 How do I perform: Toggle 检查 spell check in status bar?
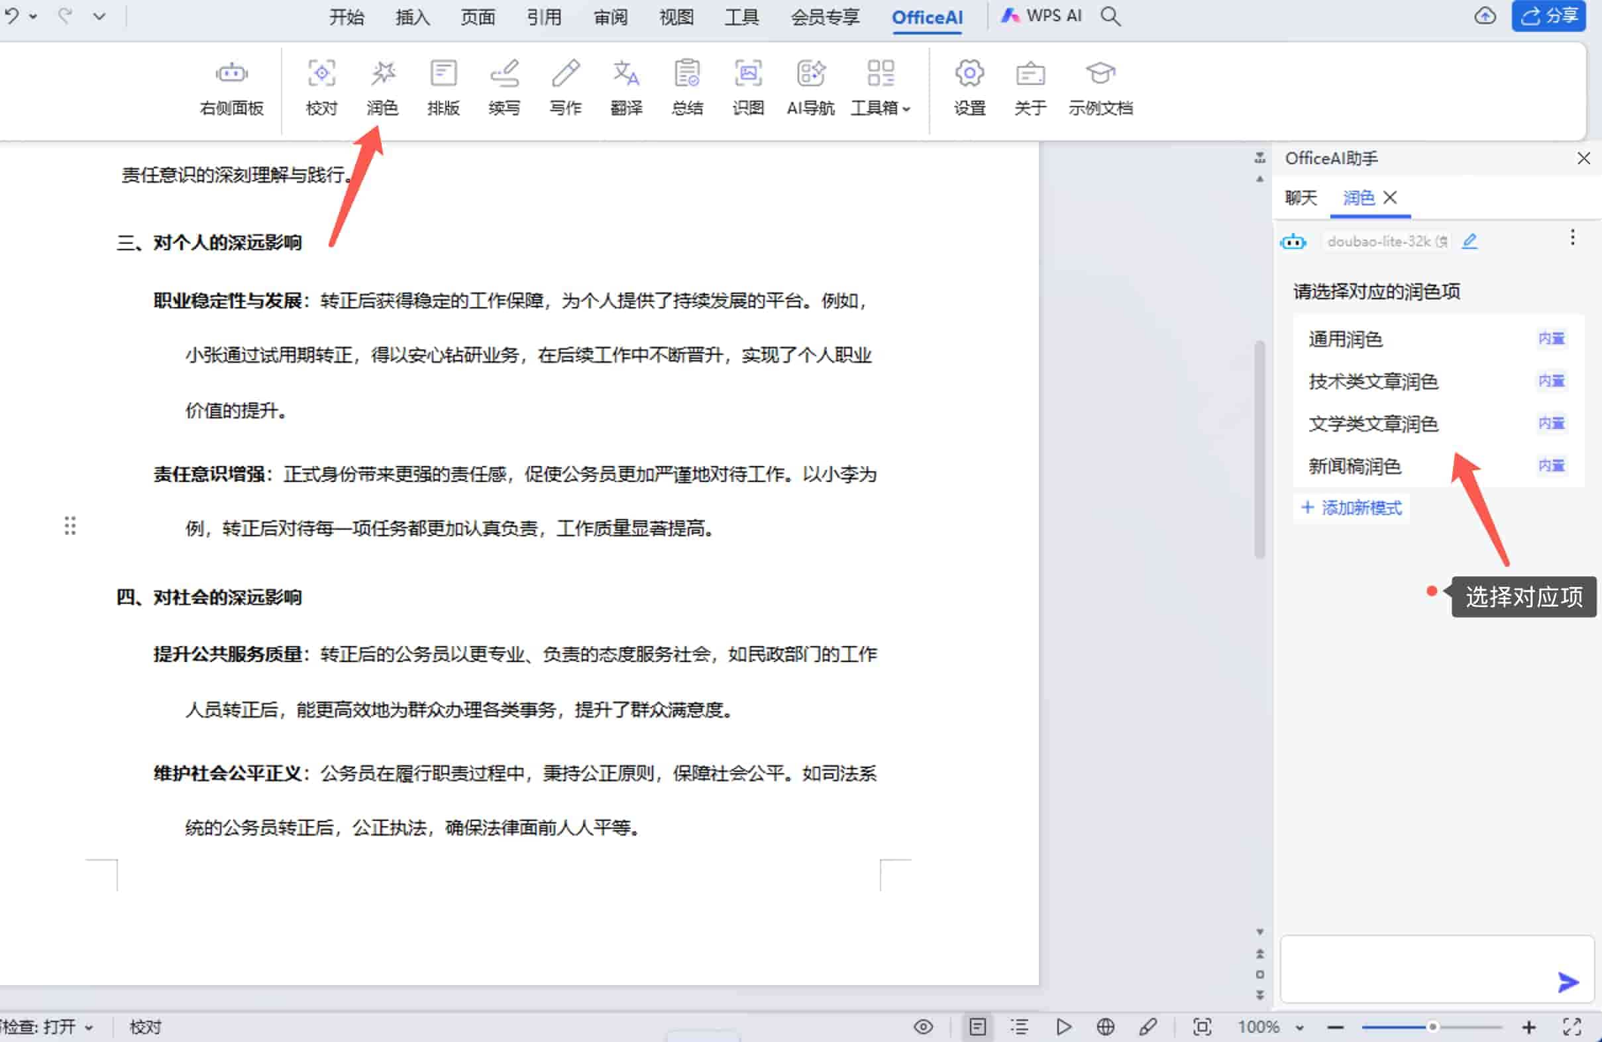pyautogui.click(x=40, y=1026)
